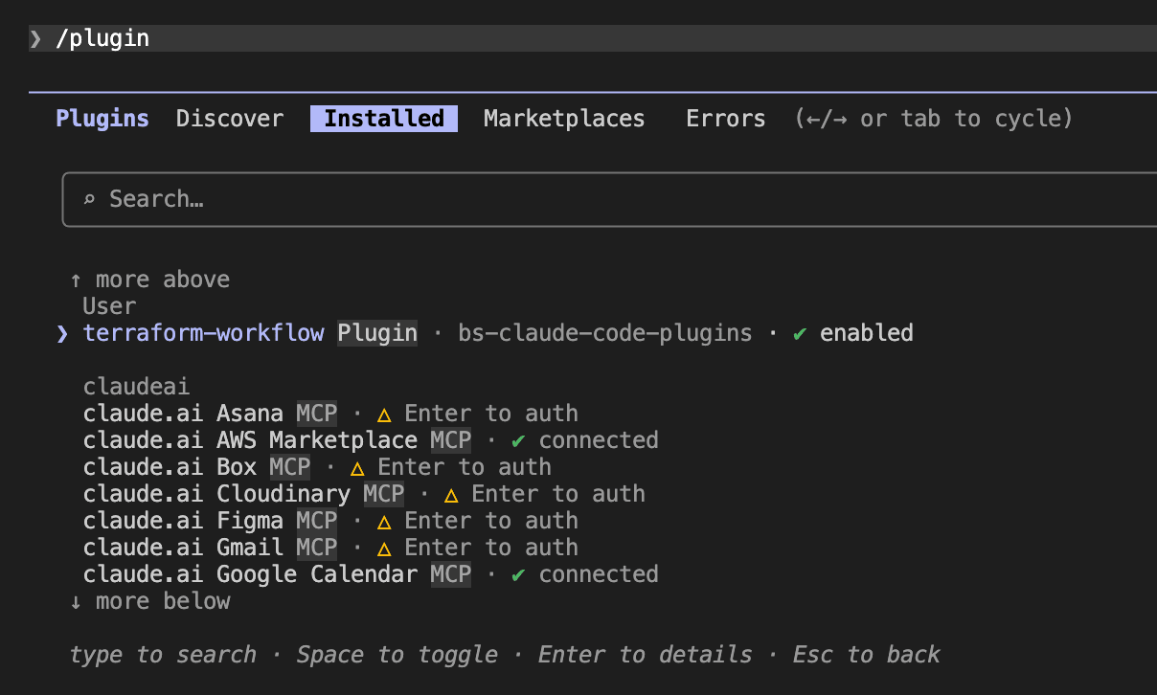Click the green checkmark on AWS Marketplace MCP
The height and width of the screenshot is (695, 1157).
517,439
